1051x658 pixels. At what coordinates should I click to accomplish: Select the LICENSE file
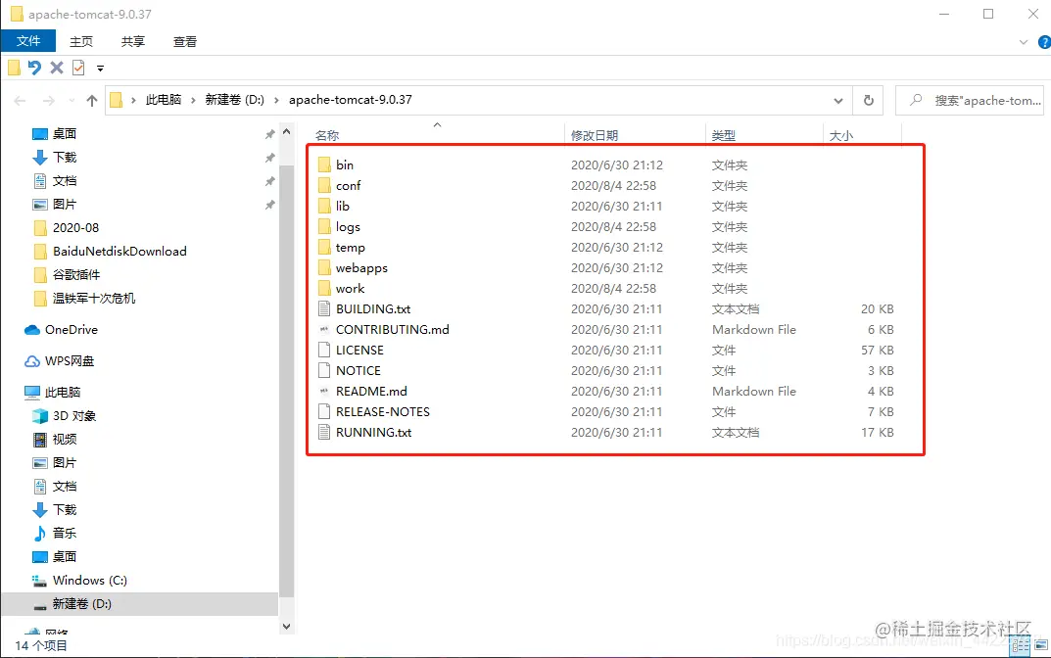359,351
